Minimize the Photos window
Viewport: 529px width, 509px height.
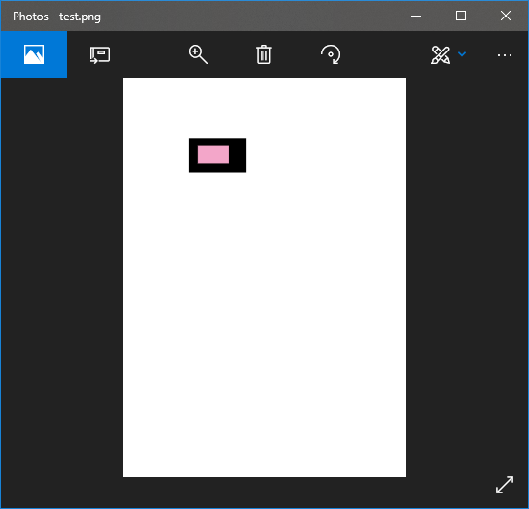point(416,16)
